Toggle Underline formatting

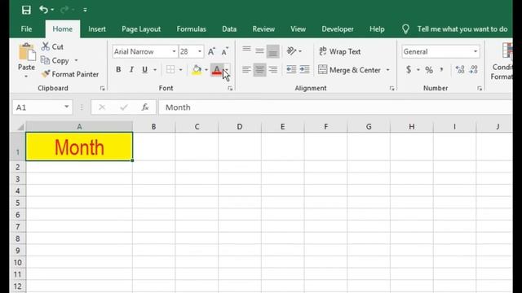pos(145,69)
